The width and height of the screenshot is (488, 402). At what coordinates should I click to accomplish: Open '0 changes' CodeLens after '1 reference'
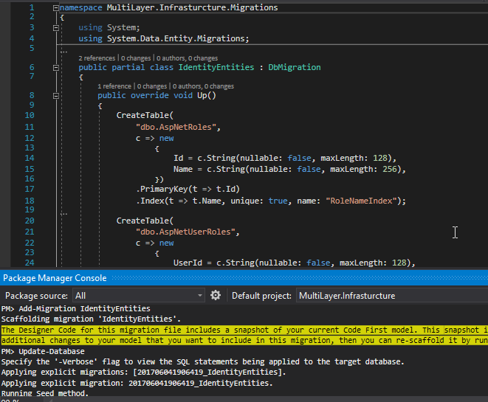tap(152, 86)
